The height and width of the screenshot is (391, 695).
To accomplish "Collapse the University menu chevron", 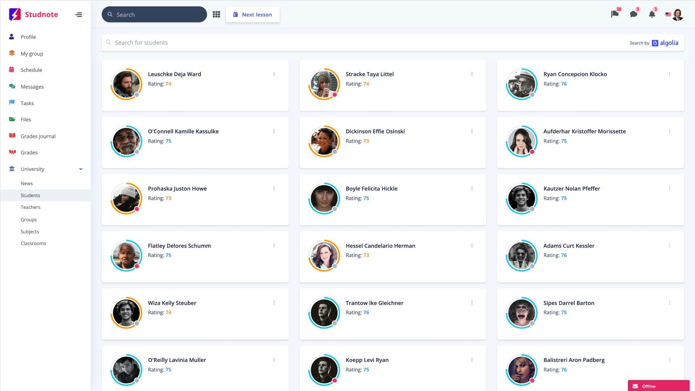I will pos(81,169).
